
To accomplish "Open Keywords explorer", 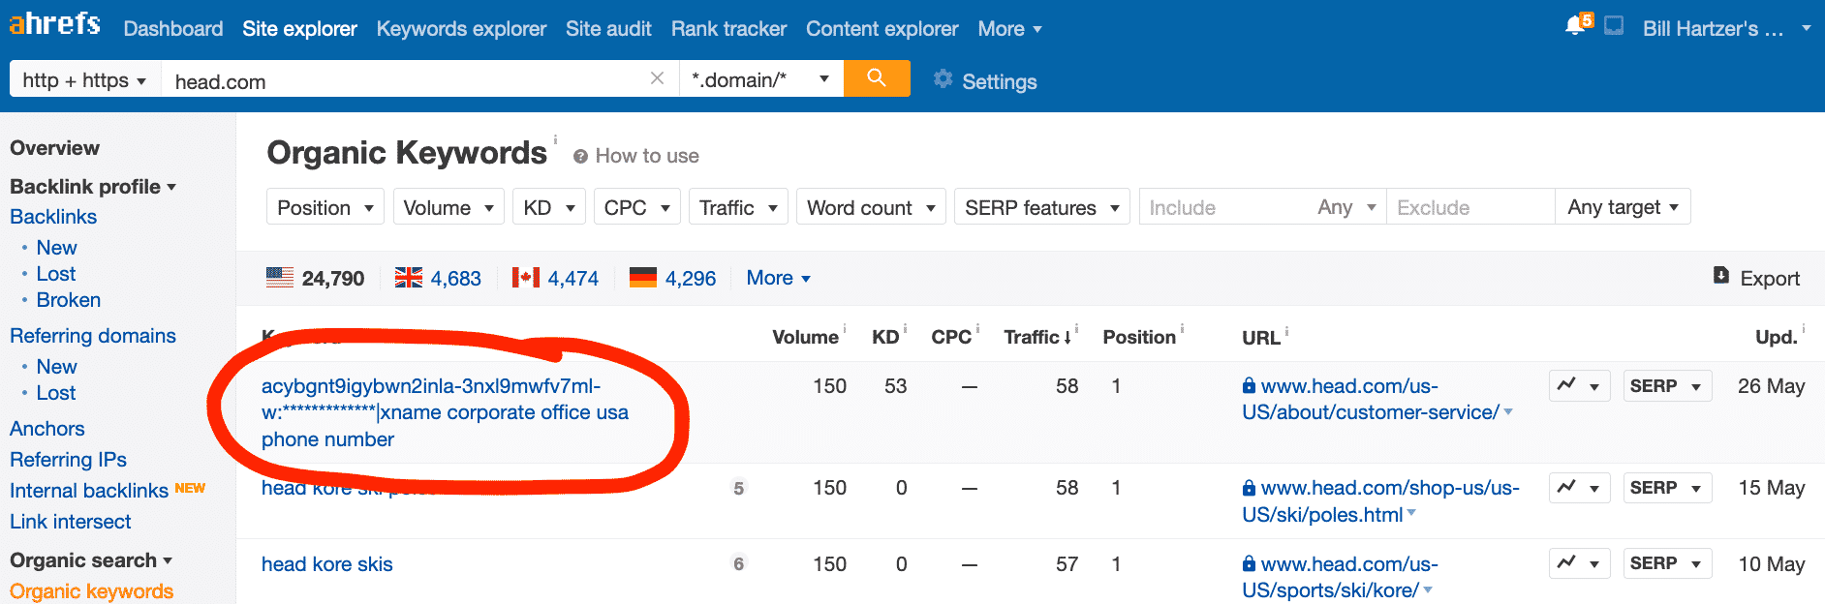I will [x=461, y=28].
